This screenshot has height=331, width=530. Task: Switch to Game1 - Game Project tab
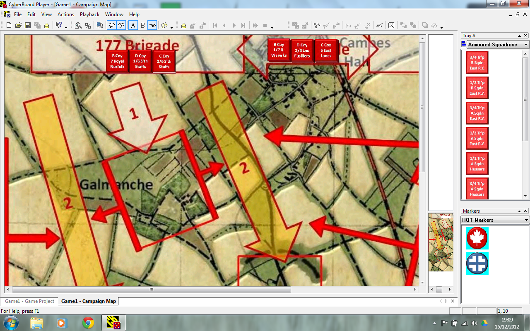point(30,301)
